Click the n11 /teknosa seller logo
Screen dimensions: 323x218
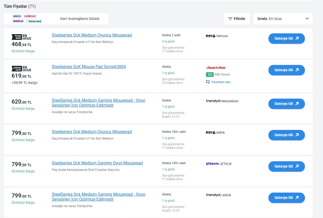(217, 36)
